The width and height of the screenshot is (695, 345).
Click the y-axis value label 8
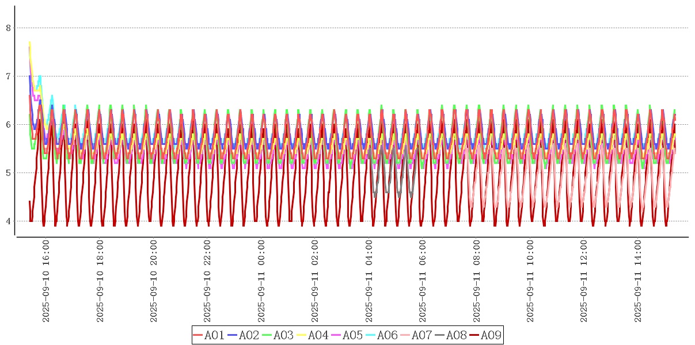coord(8,28)
